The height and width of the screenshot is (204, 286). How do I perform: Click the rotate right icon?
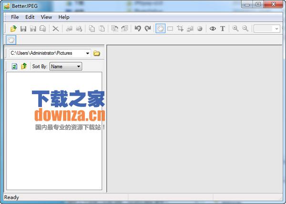tap(124, 29)
